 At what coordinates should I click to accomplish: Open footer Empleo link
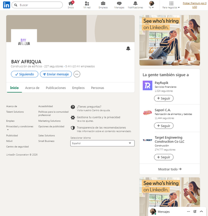(10, 121)
